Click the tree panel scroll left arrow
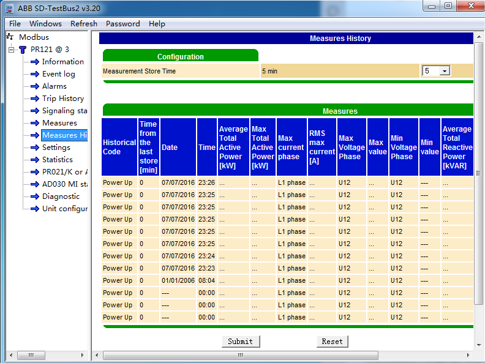The width and height of the screenshot is (485, 363). point(11,355)
